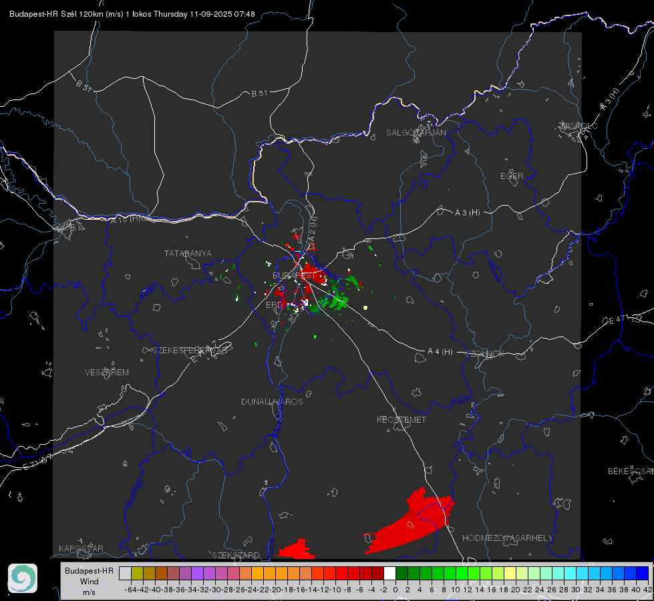Click the TATABÁNYA city label
Image resolution: width=654 pixels, height=601 pixels.
click(x=188, y=254)
